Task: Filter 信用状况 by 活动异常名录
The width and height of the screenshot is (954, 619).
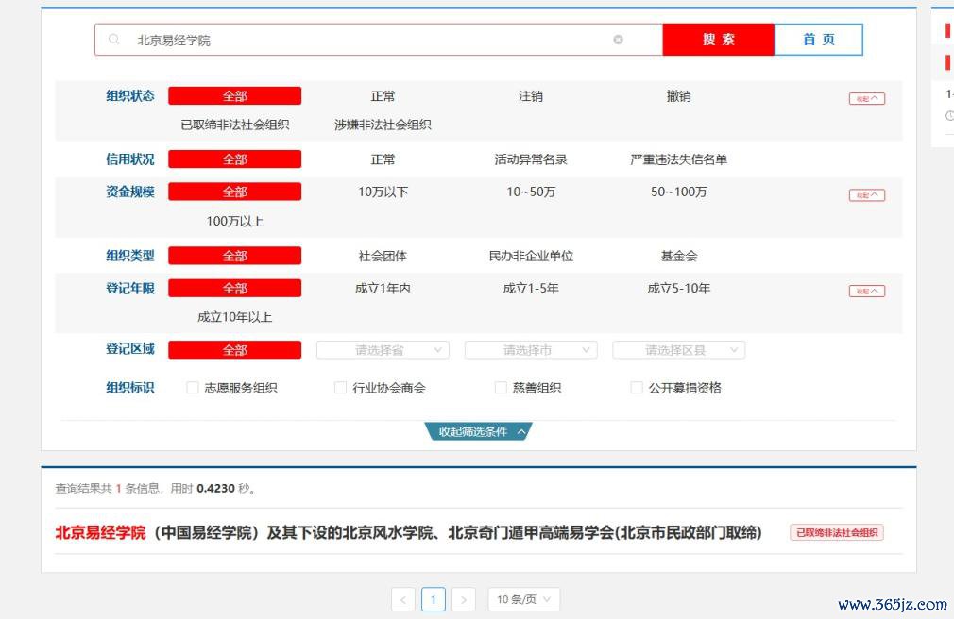Action: [531, 159]
